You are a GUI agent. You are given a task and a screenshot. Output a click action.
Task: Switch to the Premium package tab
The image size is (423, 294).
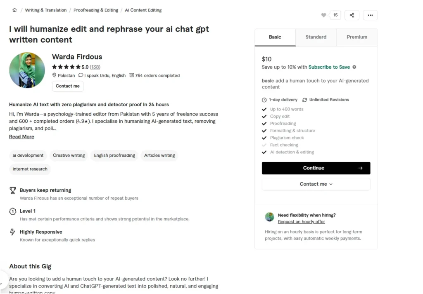click(357, 37)
